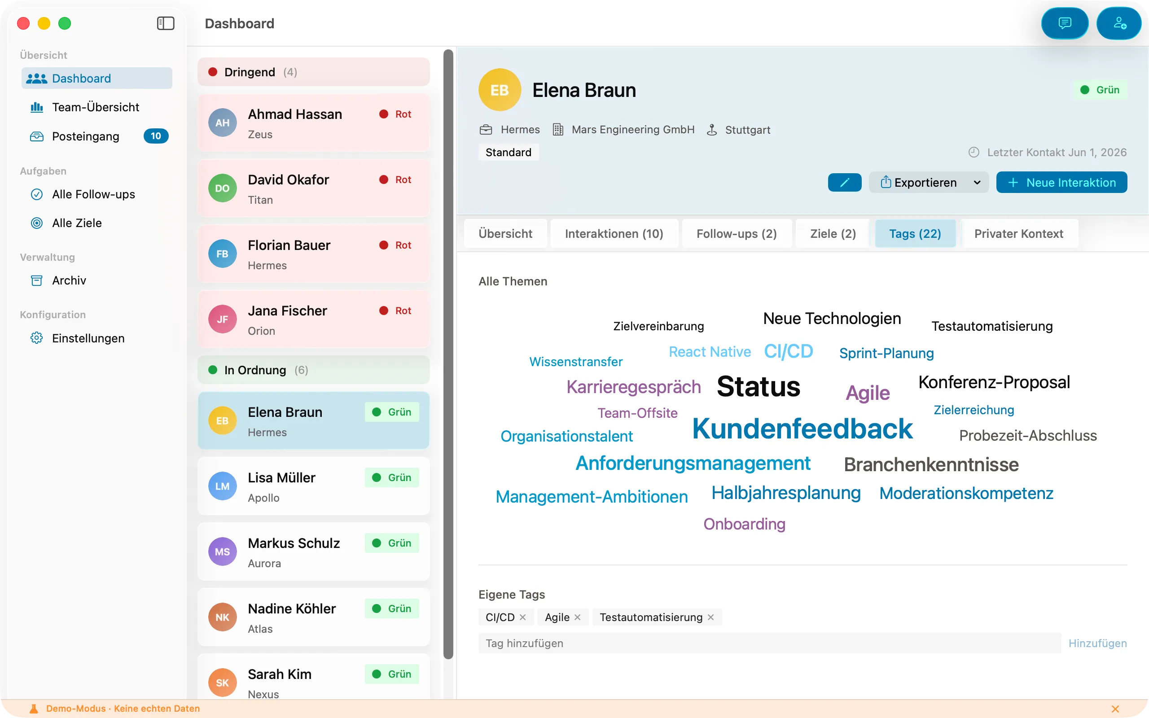Open Alle Follow-ups in sidebar
1149x718 pixels.
click(97, 194)
